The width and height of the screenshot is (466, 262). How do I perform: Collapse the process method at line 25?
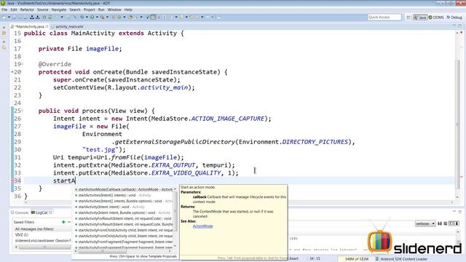tap(23, 111)
